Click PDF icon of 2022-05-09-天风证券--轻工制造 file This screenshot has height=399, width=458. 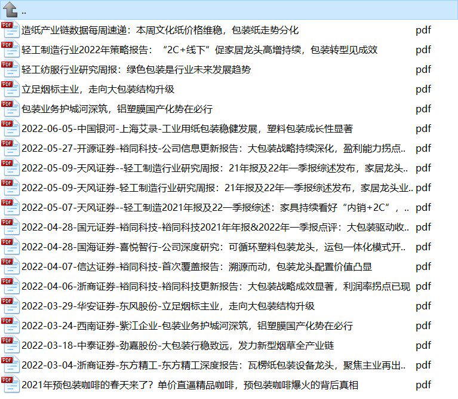(10, 168)
